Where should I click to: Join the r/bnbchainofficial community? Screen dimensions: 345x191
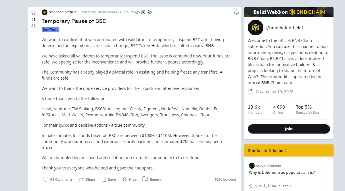click(x=289, y=129)
